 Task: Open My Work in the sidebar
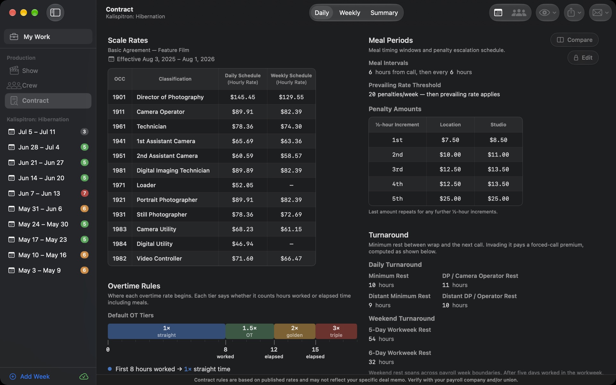(48, 37)
